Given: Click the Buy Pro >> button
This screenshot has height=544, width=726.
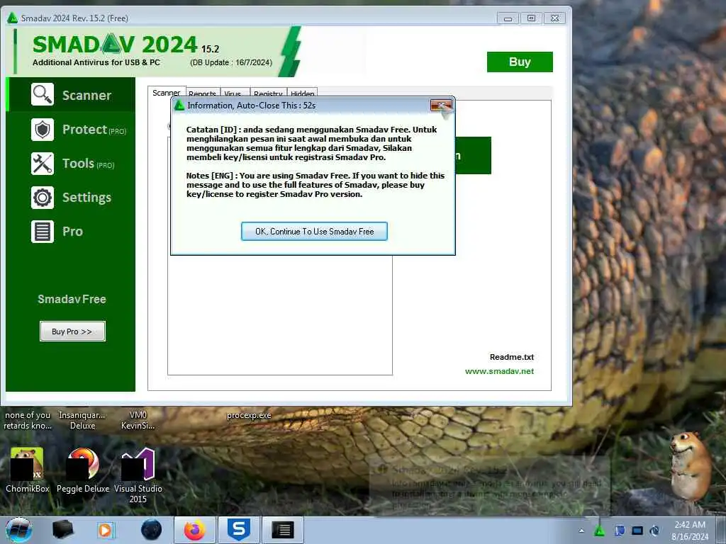Looking at the screenshot, I should 72,331.
